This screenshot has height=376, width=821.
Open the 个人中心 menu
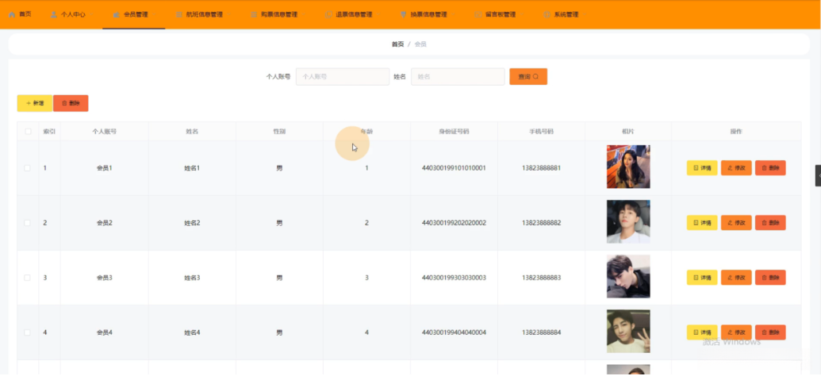click(68, 14)
